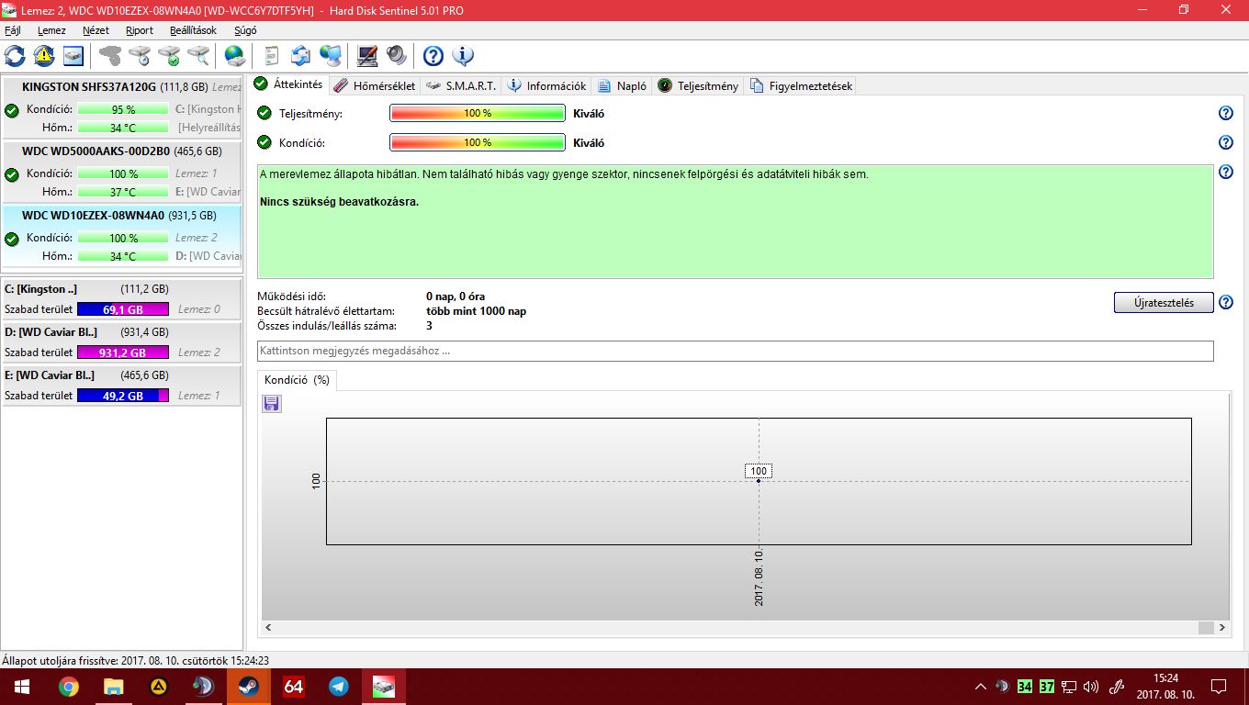Open the Windows Start menu
The width and height of the screenshot is (1249, 705).
click(22, 687)
